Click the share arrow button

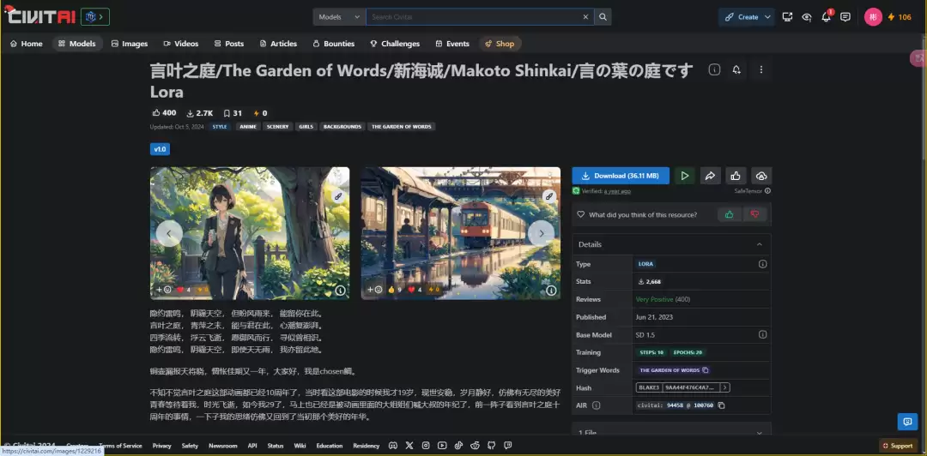[x=710, y=176]
